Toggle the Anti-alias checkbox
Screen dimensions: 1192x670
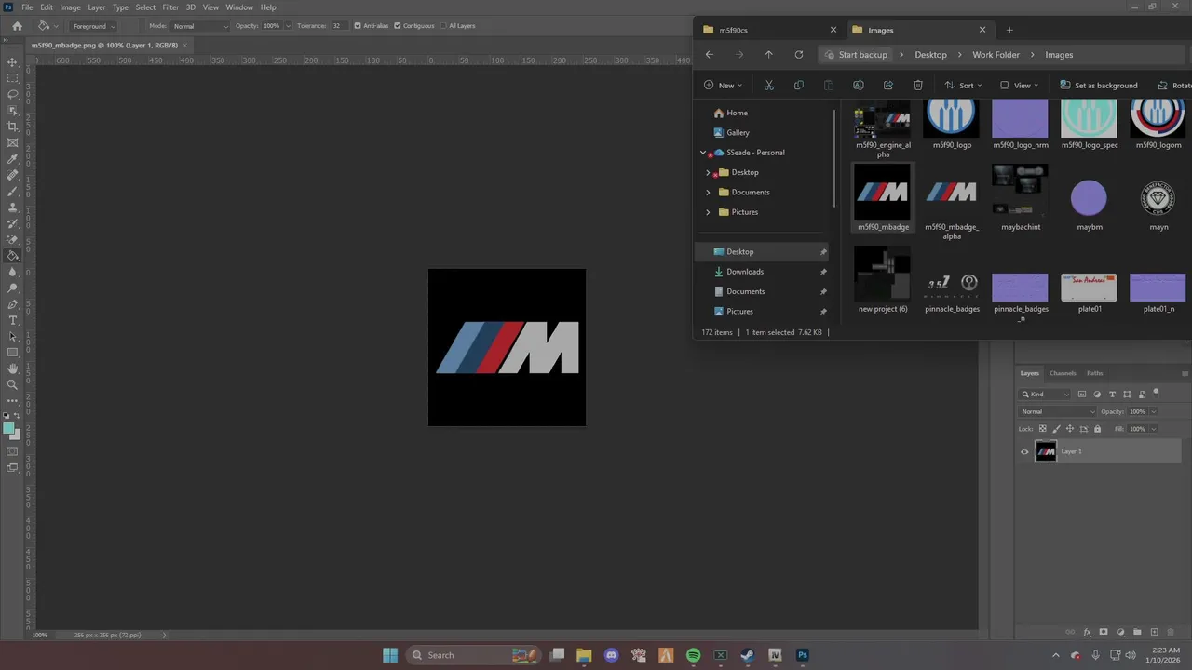pyautogui.click(x=358, y=26)
